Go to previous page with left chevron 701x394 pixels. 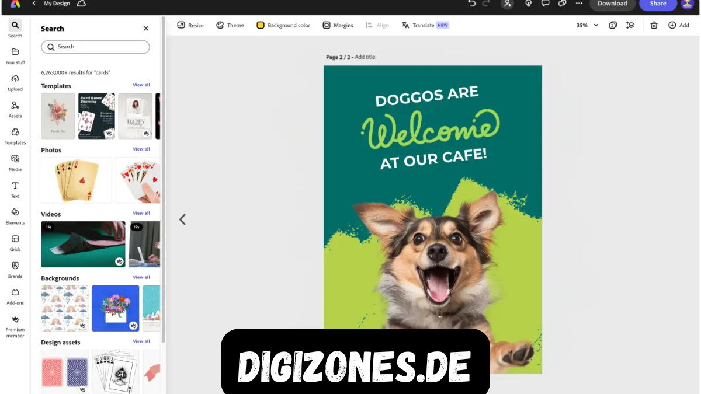click(182, 219)
